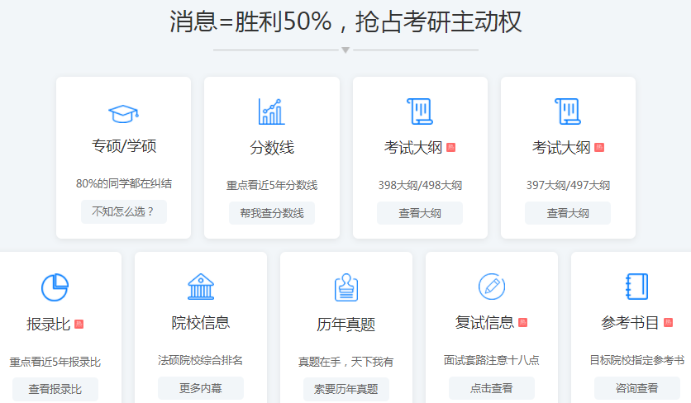
Task: Click the 帮我查分数线 button
Action: pyautogui.click(x=272, y=213)
